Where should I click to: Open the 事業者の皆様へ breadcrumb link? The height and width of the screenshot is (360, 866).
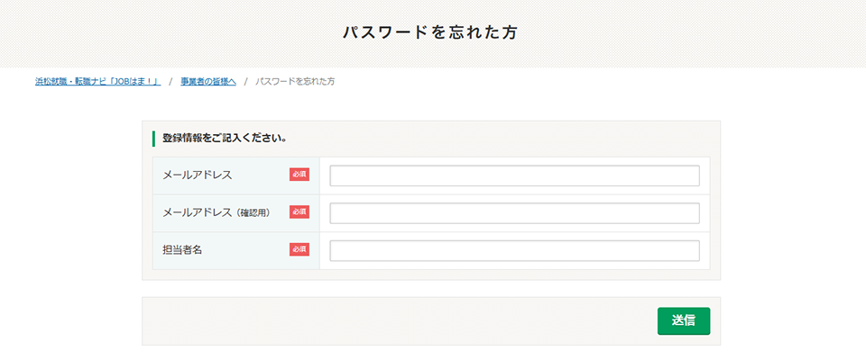click(x=207, y=82)
